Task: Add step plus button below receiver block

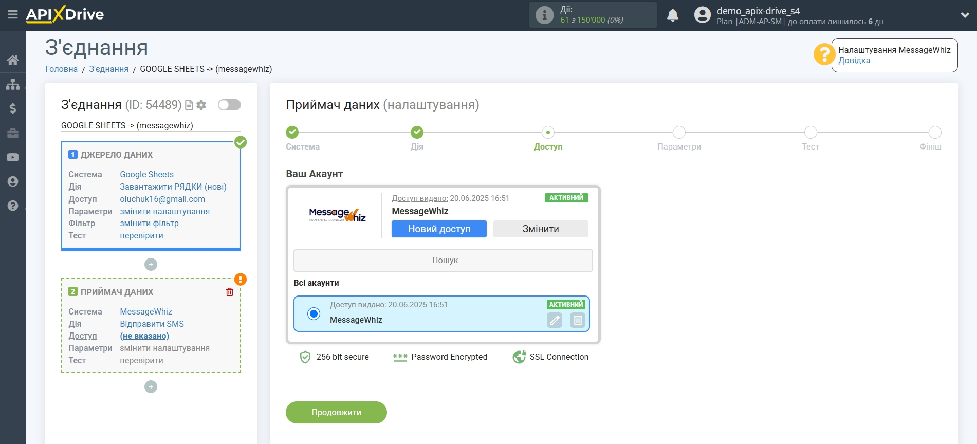Action: [x=151, y=387]
